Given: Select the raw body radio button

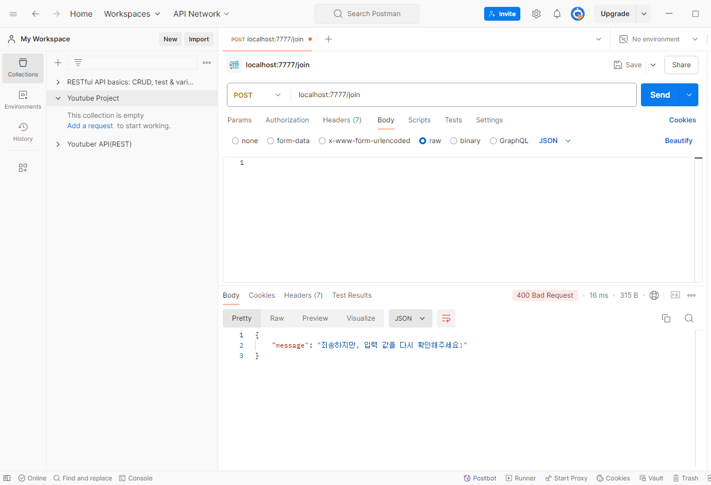Looking at the screenshot, I should [x=423, y=141].
